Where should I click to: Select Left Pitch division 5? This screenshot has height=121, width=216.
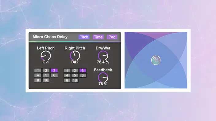click(x=46, y=75)
